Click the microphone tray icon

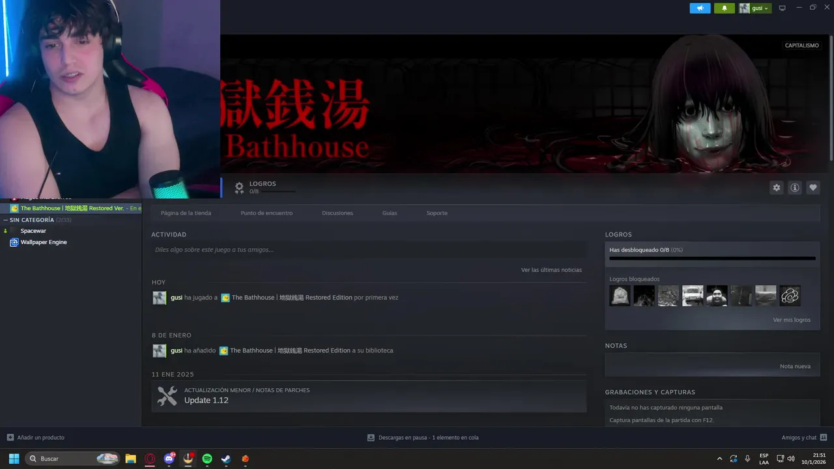click(x=747, y=459)
